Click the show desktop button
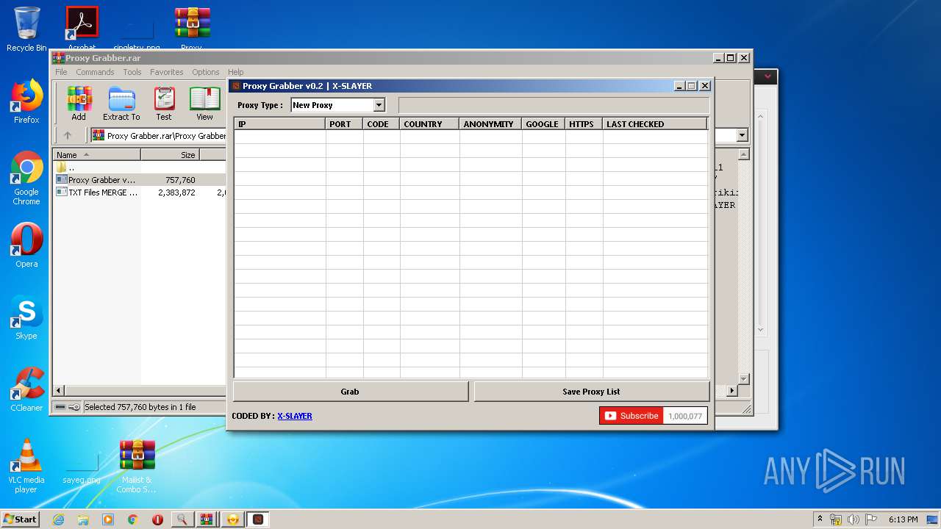The width and height of the screenshot is (941, 529). click(934, 519)
